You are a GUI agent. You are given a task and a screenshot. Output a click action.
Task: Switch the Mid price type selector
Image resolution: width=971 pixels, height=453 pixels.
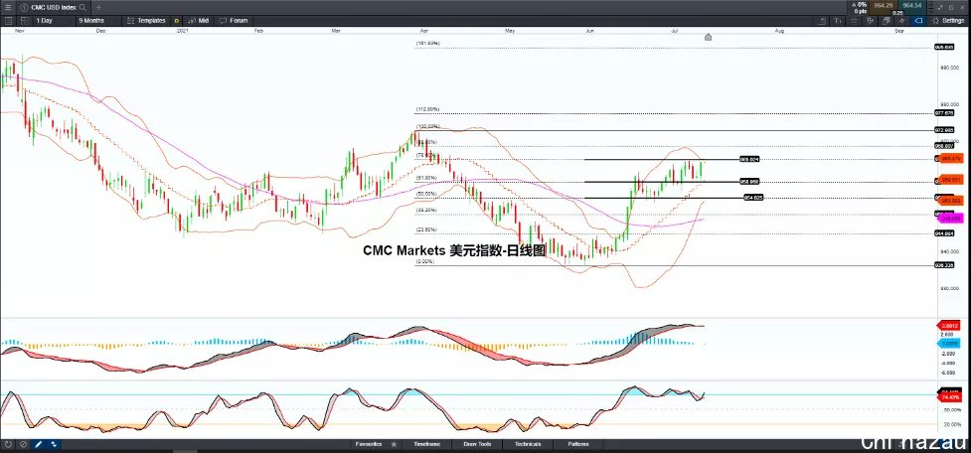click(x=198, y=21)
